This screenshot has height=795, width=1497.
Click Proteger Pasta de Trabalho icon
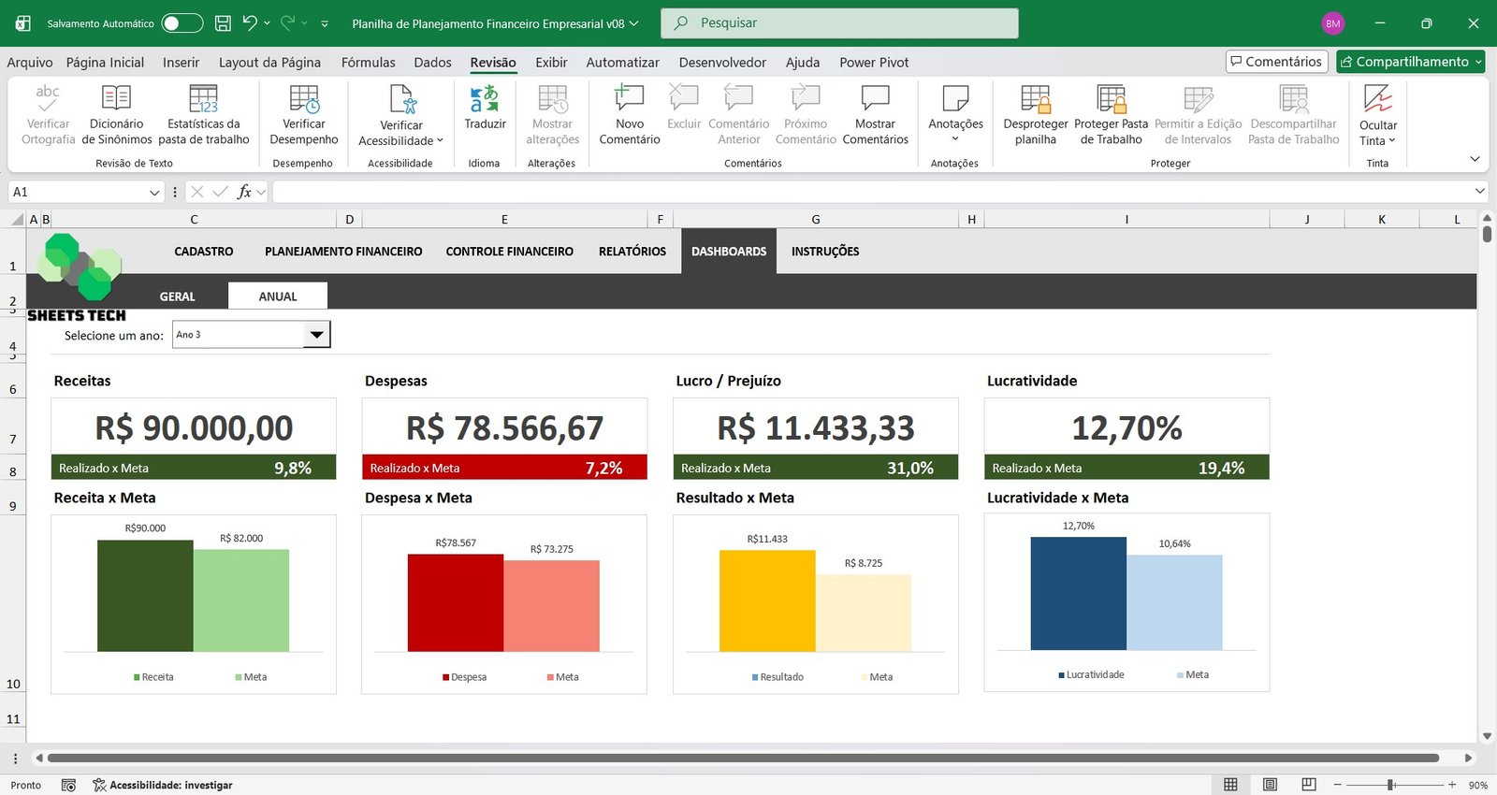click(x=1111, y=99)
